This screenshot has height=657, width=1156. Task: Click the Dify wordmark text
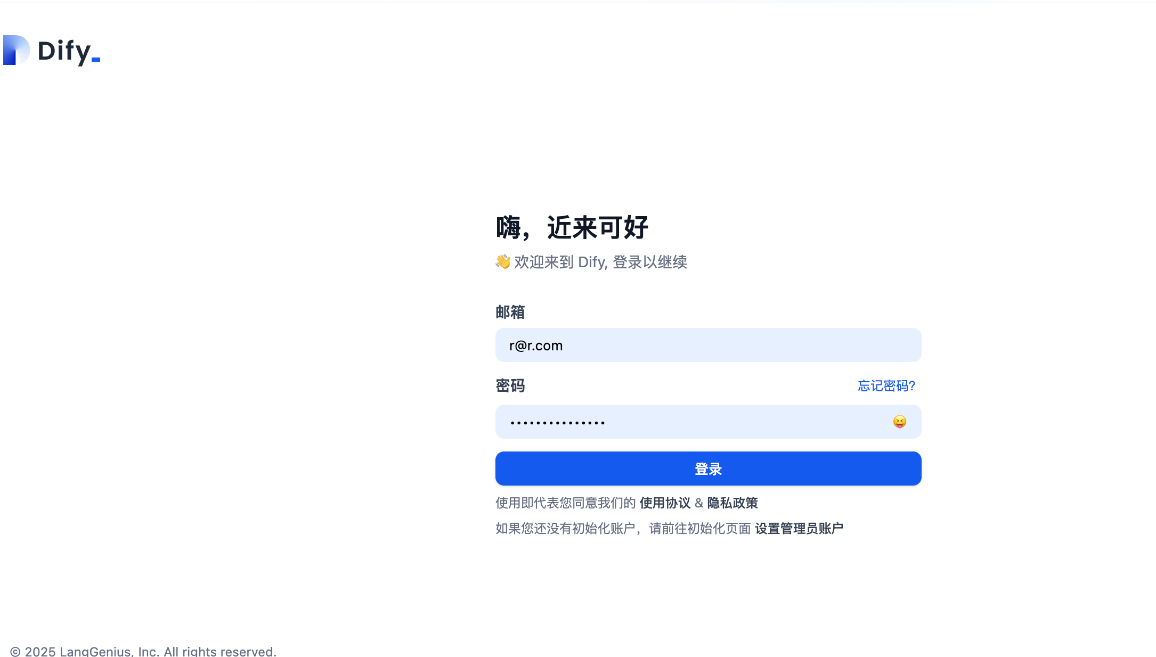click(x=64, y=51)
